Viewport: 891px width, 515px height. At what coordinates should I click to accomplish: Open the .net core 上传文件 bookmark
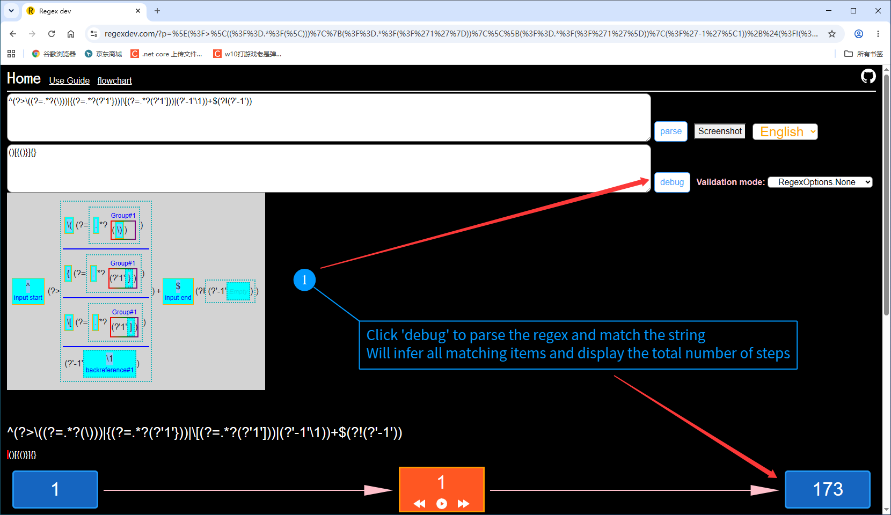point(166,54)
